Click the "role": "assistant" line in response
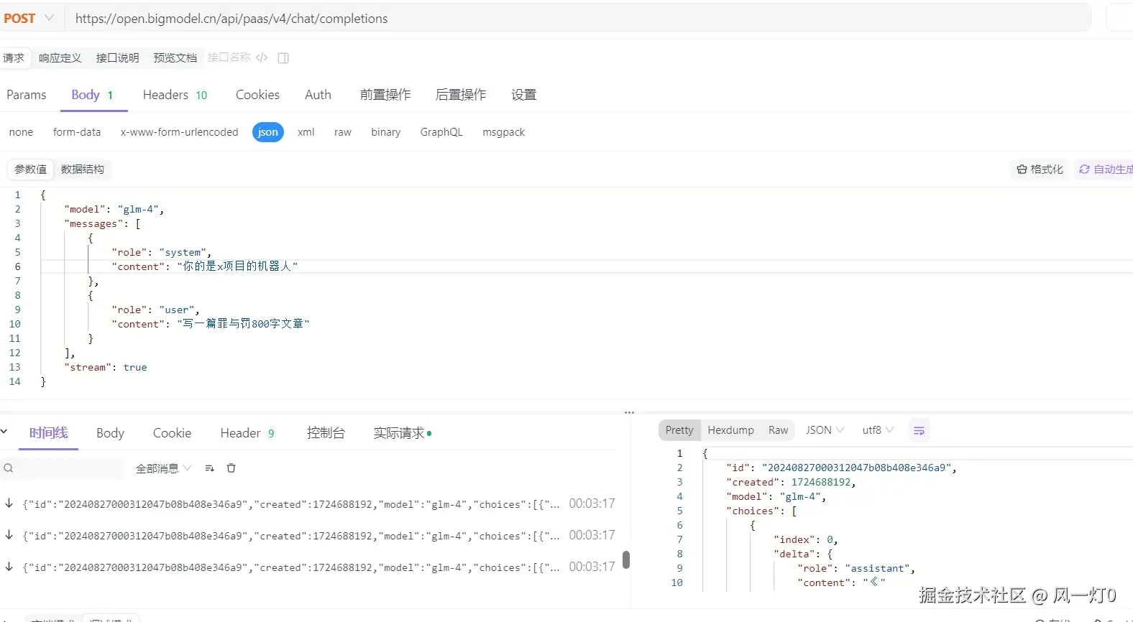The image size is (1133, 622). [856, 569]
